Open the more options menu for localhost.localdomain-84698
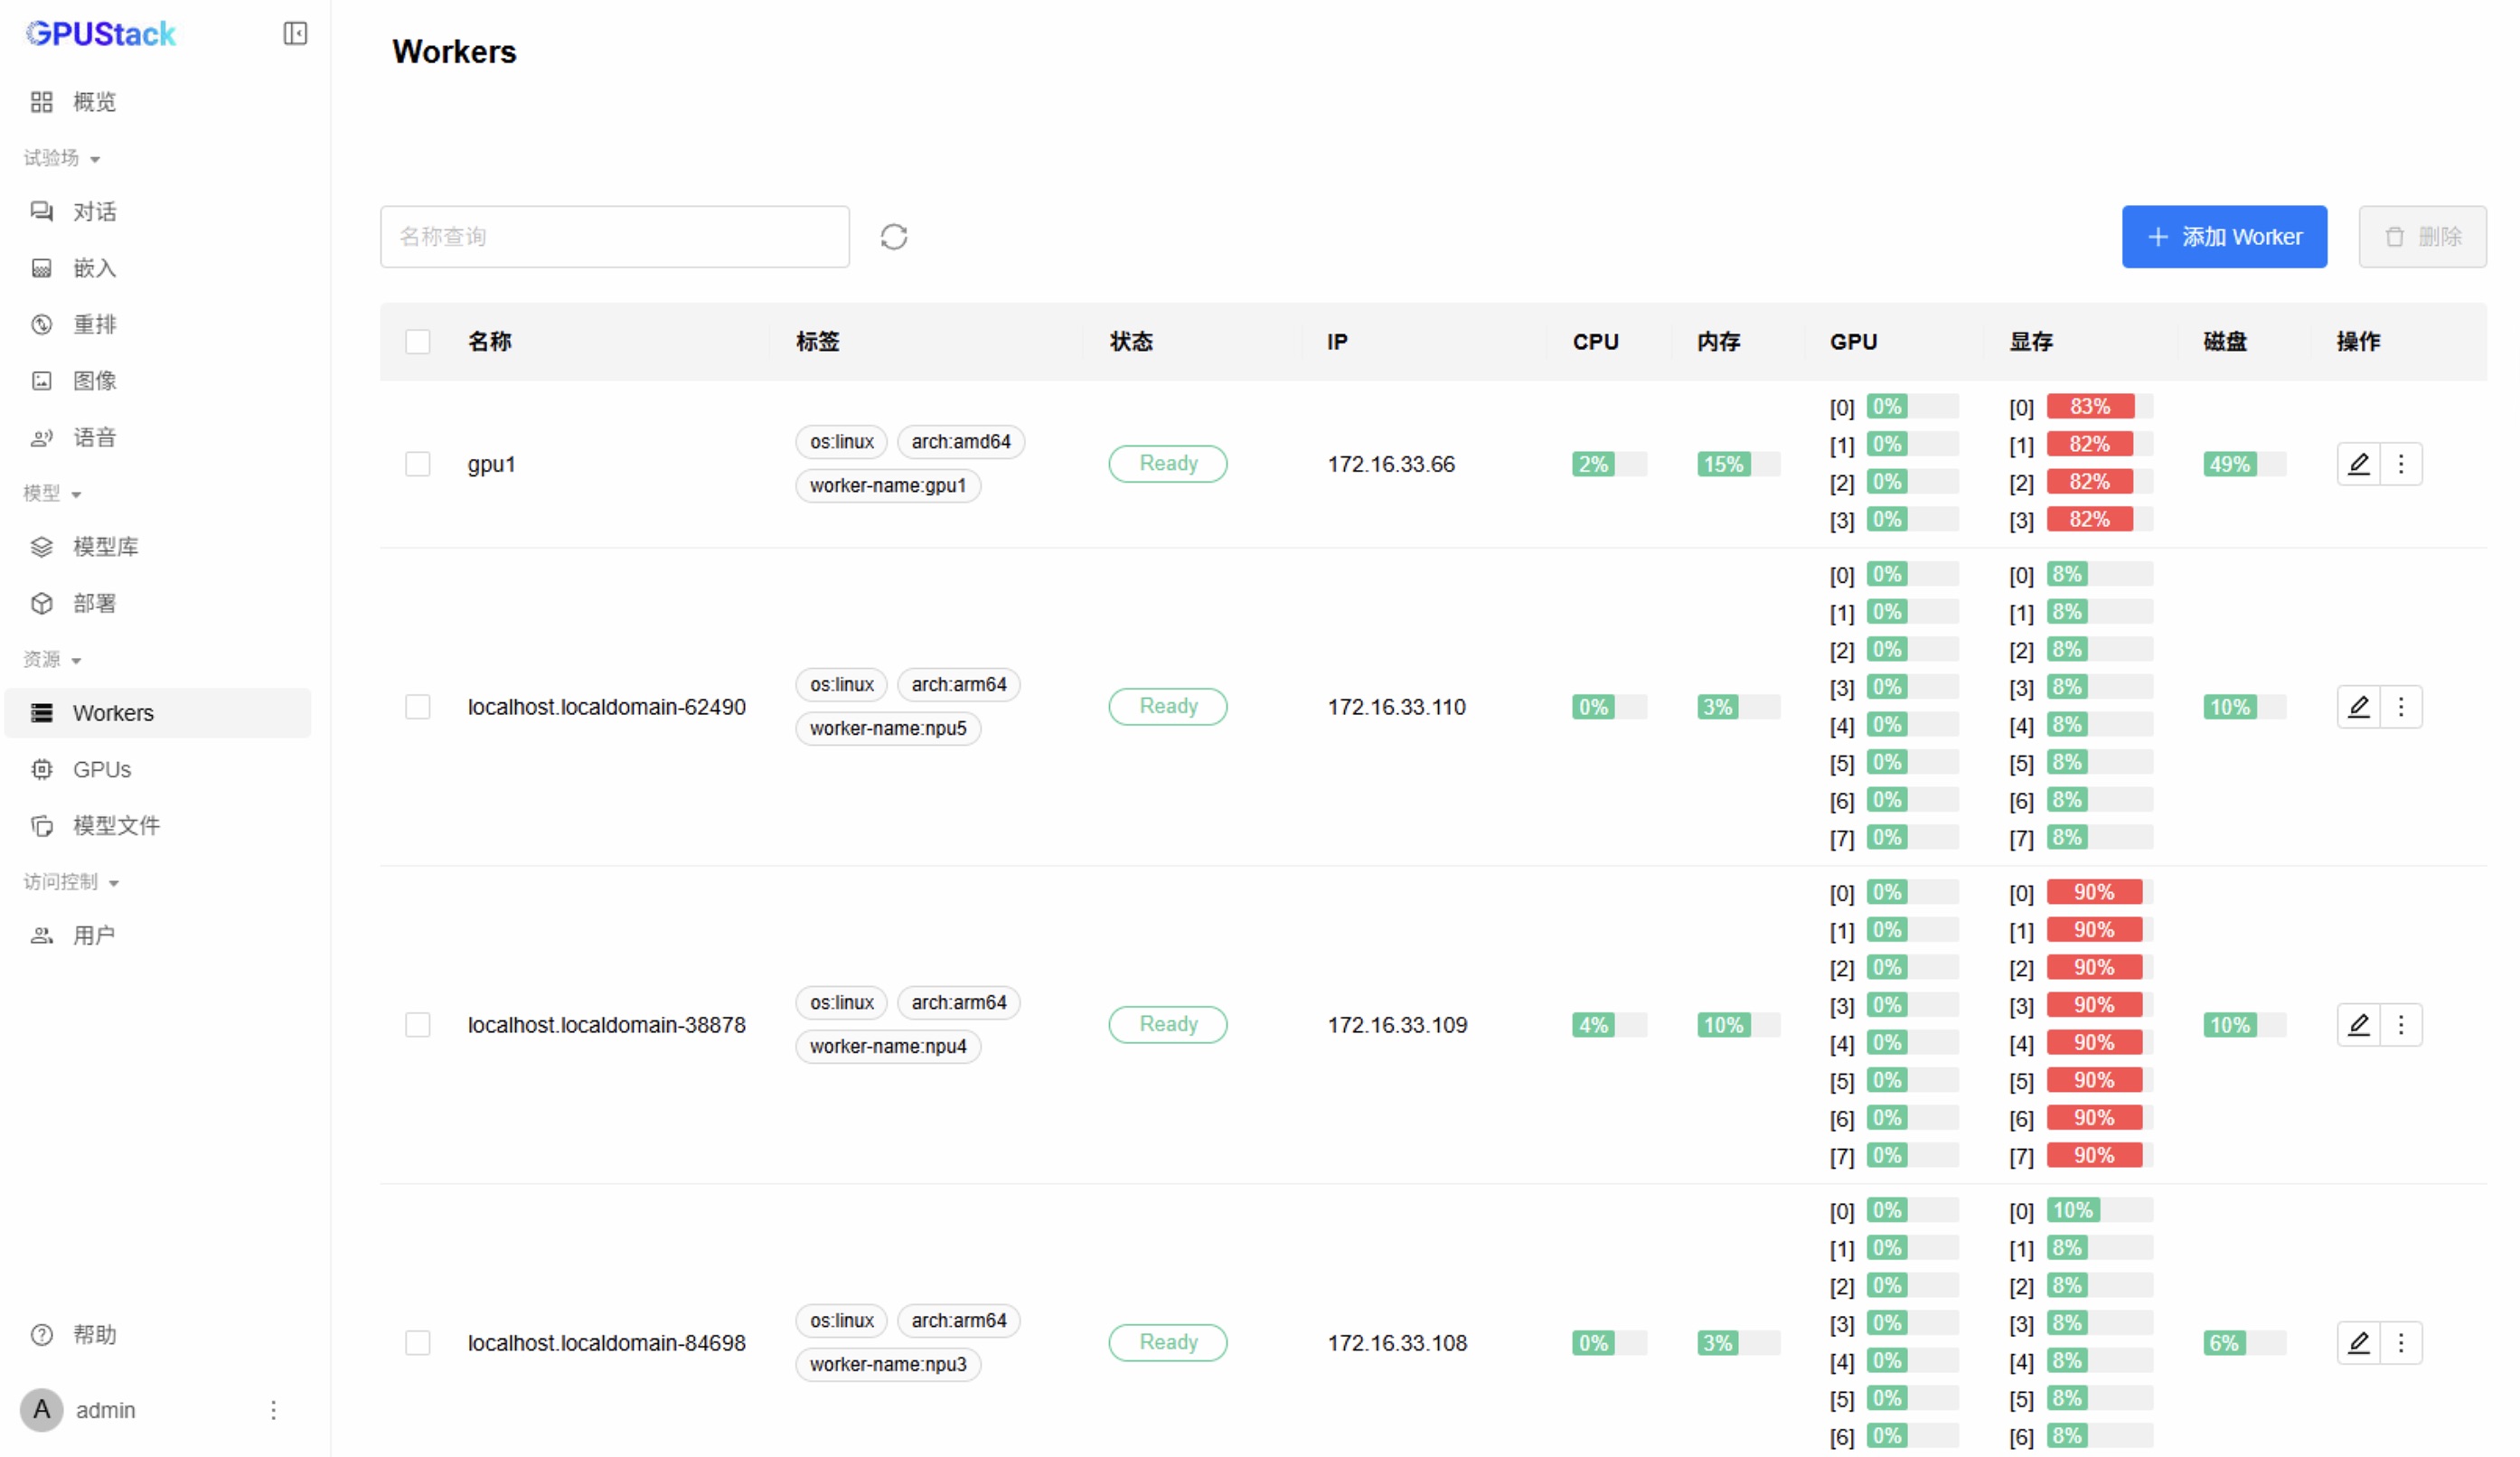 point(2400,1343)
